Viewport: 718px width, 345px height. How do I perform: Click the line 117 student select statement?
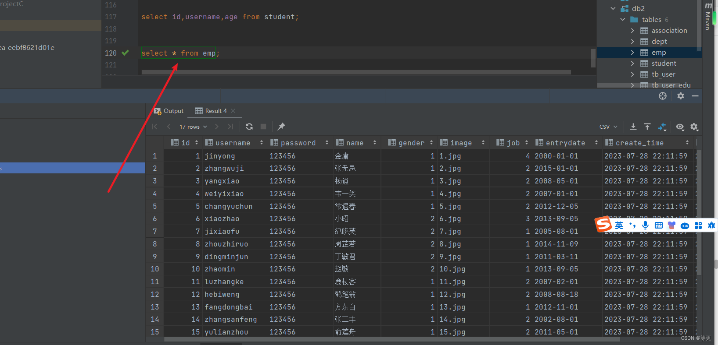(x=220, y=17)
